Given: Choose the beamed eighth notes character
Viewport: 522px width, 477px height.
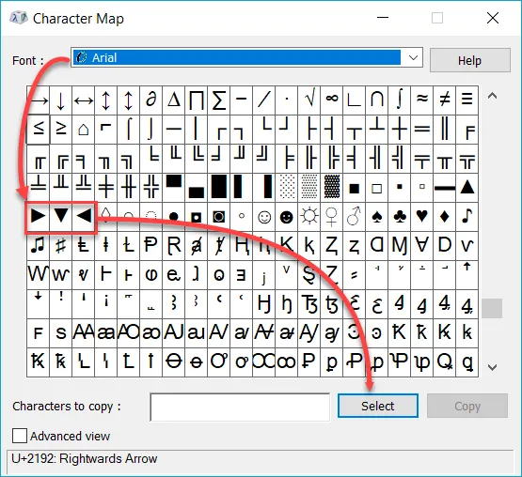Looking at the screenshot, I should click(38, 246).
